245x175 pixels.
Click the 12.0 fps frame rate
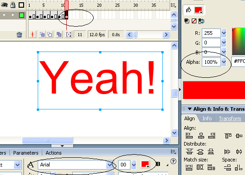click(x=97, y=34)
